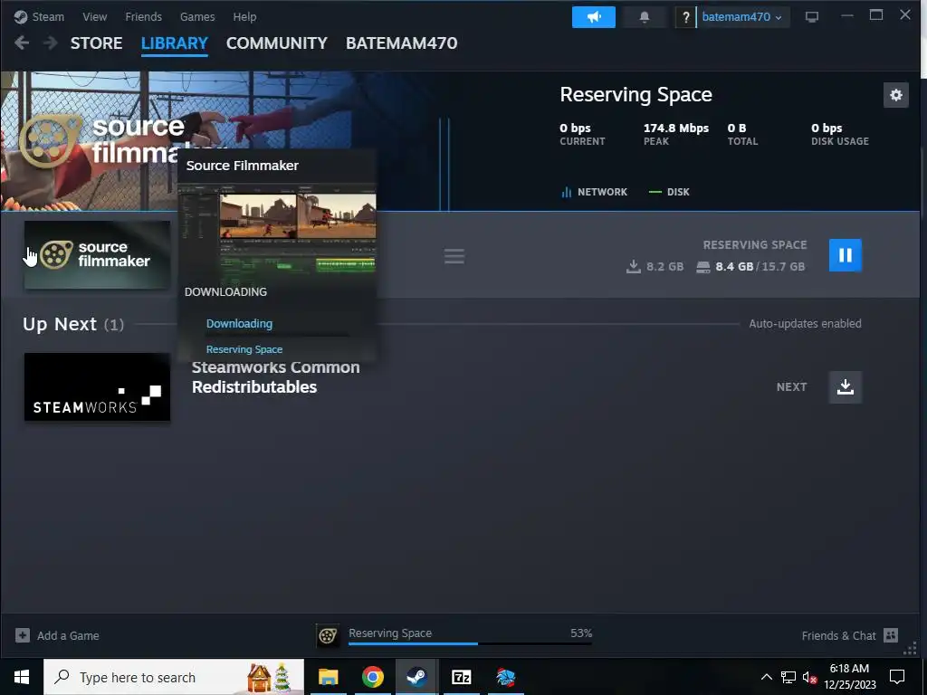Toggle the NETWORK graph legend
Viewport: 927px width, 695px height.
coord(594,192)
